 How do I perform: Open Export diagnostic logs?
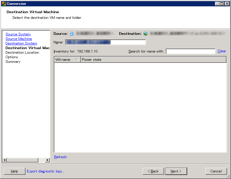click(x=46, y=171)
